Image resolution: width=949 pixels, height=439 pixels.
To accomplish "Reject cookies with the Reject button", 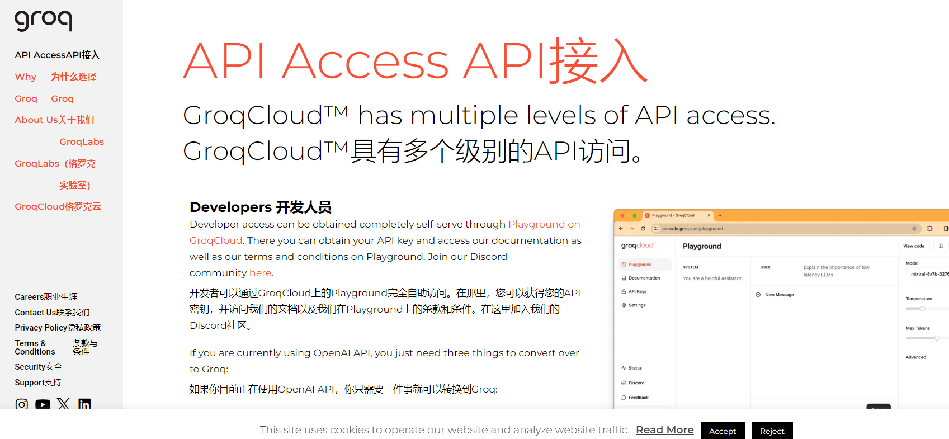I will [x=772, y=431].
